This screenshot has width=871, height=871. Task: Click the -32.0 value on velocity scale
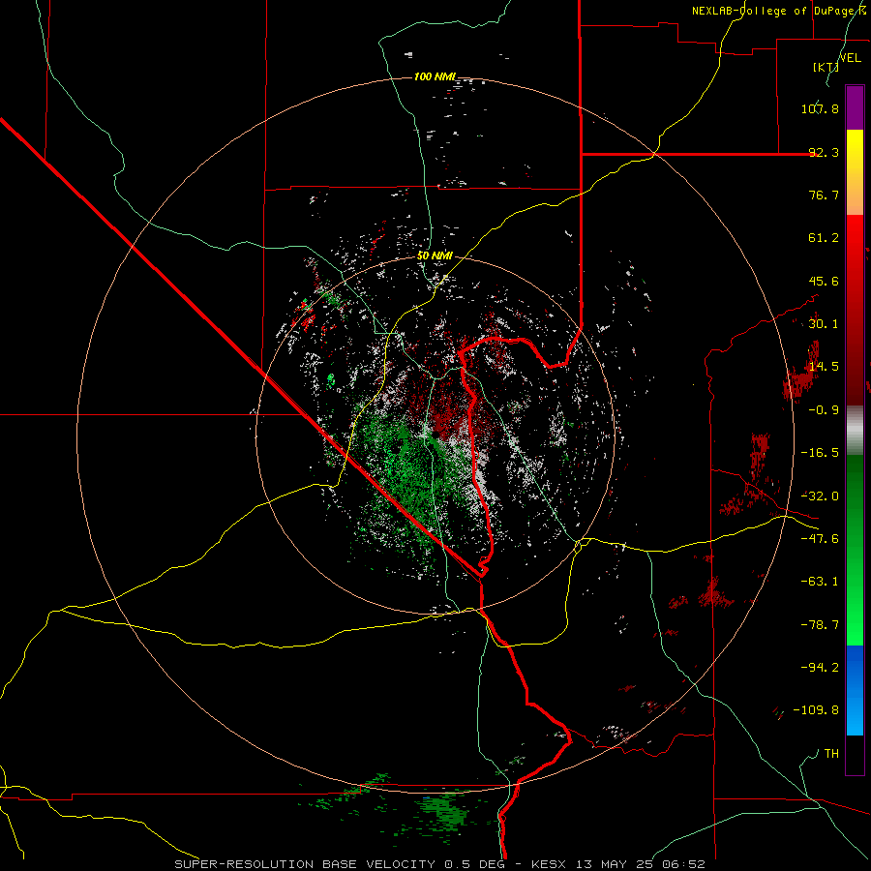820,496
